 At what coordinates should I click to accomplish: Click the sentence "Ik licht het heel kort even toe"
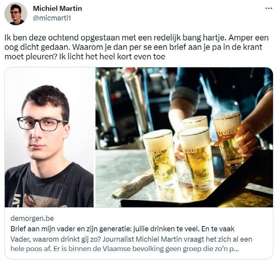[112, 57]
